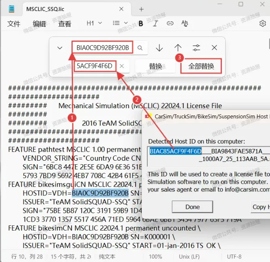
Task: Click Detected Host ID on this computer label
Action: [x=197, y=141]
